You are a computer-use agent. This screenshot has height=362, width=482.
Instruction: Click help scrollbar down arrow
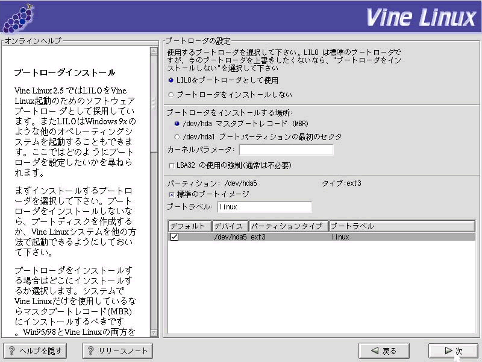[154, 333]
